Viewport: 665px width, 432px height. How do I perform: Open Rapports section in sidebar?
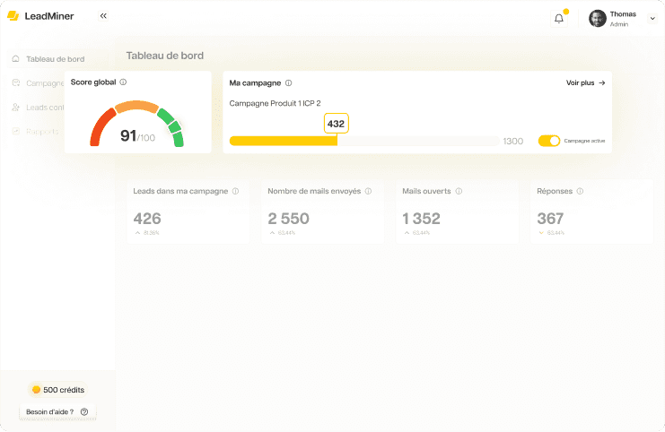36,131
